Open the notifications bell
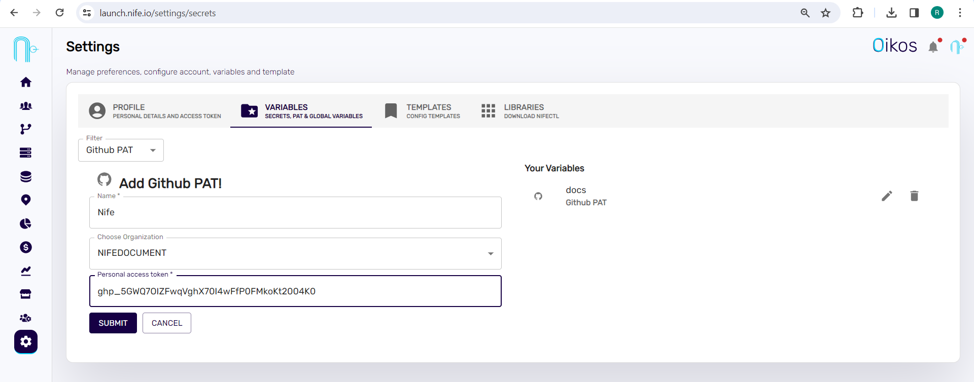This screenshot has width=974, height=382. [933, 47]
